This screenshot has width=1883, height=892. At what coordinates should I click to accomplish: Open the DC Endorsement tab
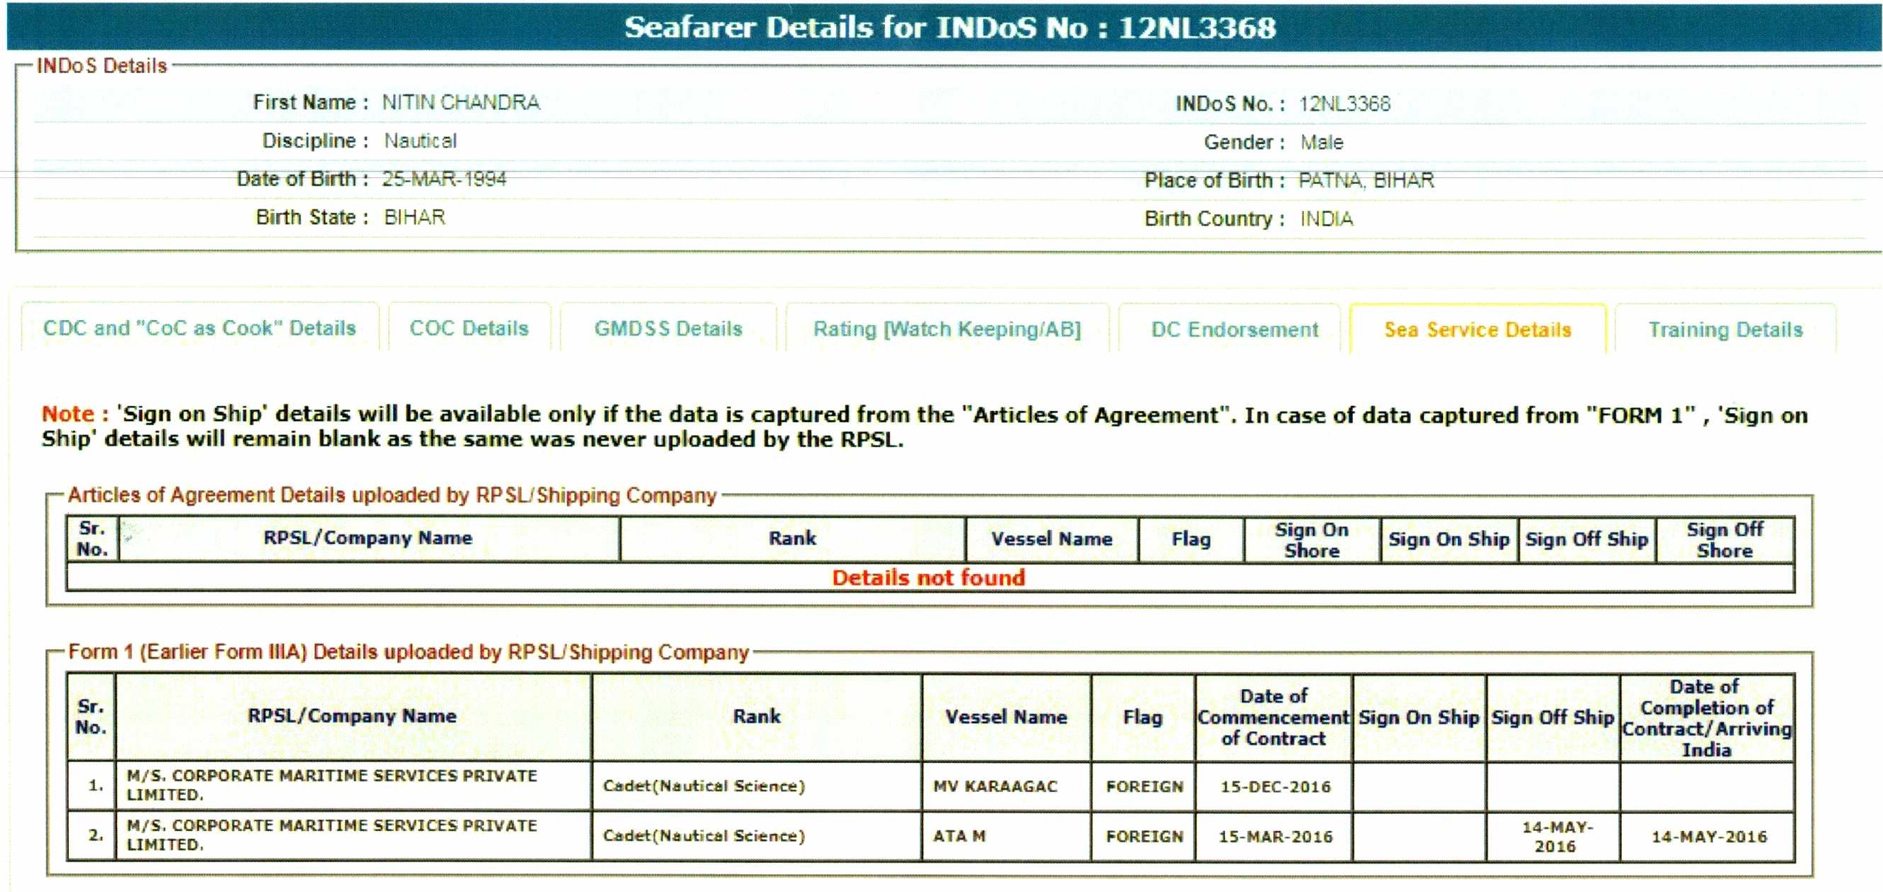1234,329
